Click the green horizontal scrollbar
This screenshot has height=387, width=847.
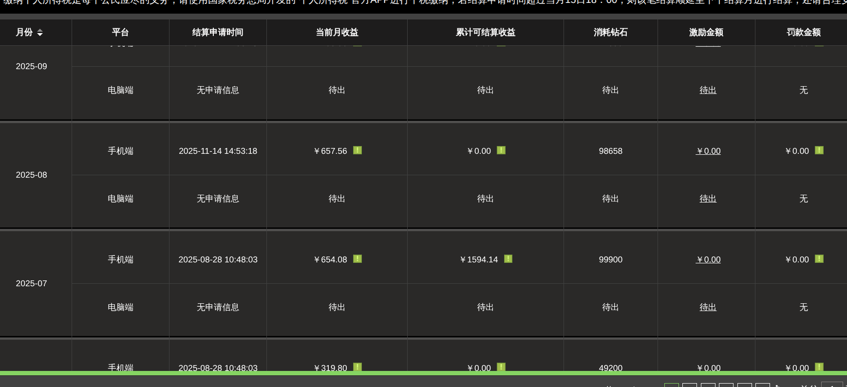(423, 373)
